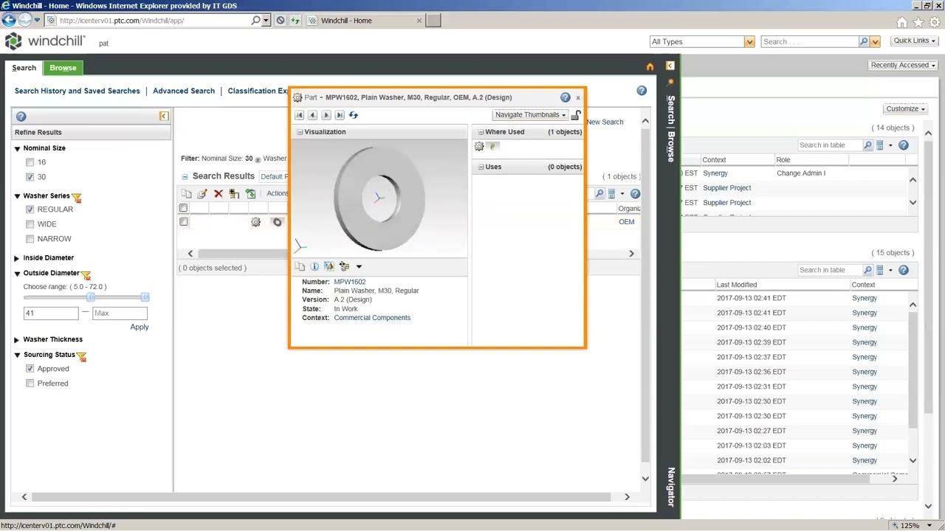Image resolution: width=945 pixels, height=531 pixels.
Task: Open Internet Explorer tools gear
Action: tap(935, 22)
